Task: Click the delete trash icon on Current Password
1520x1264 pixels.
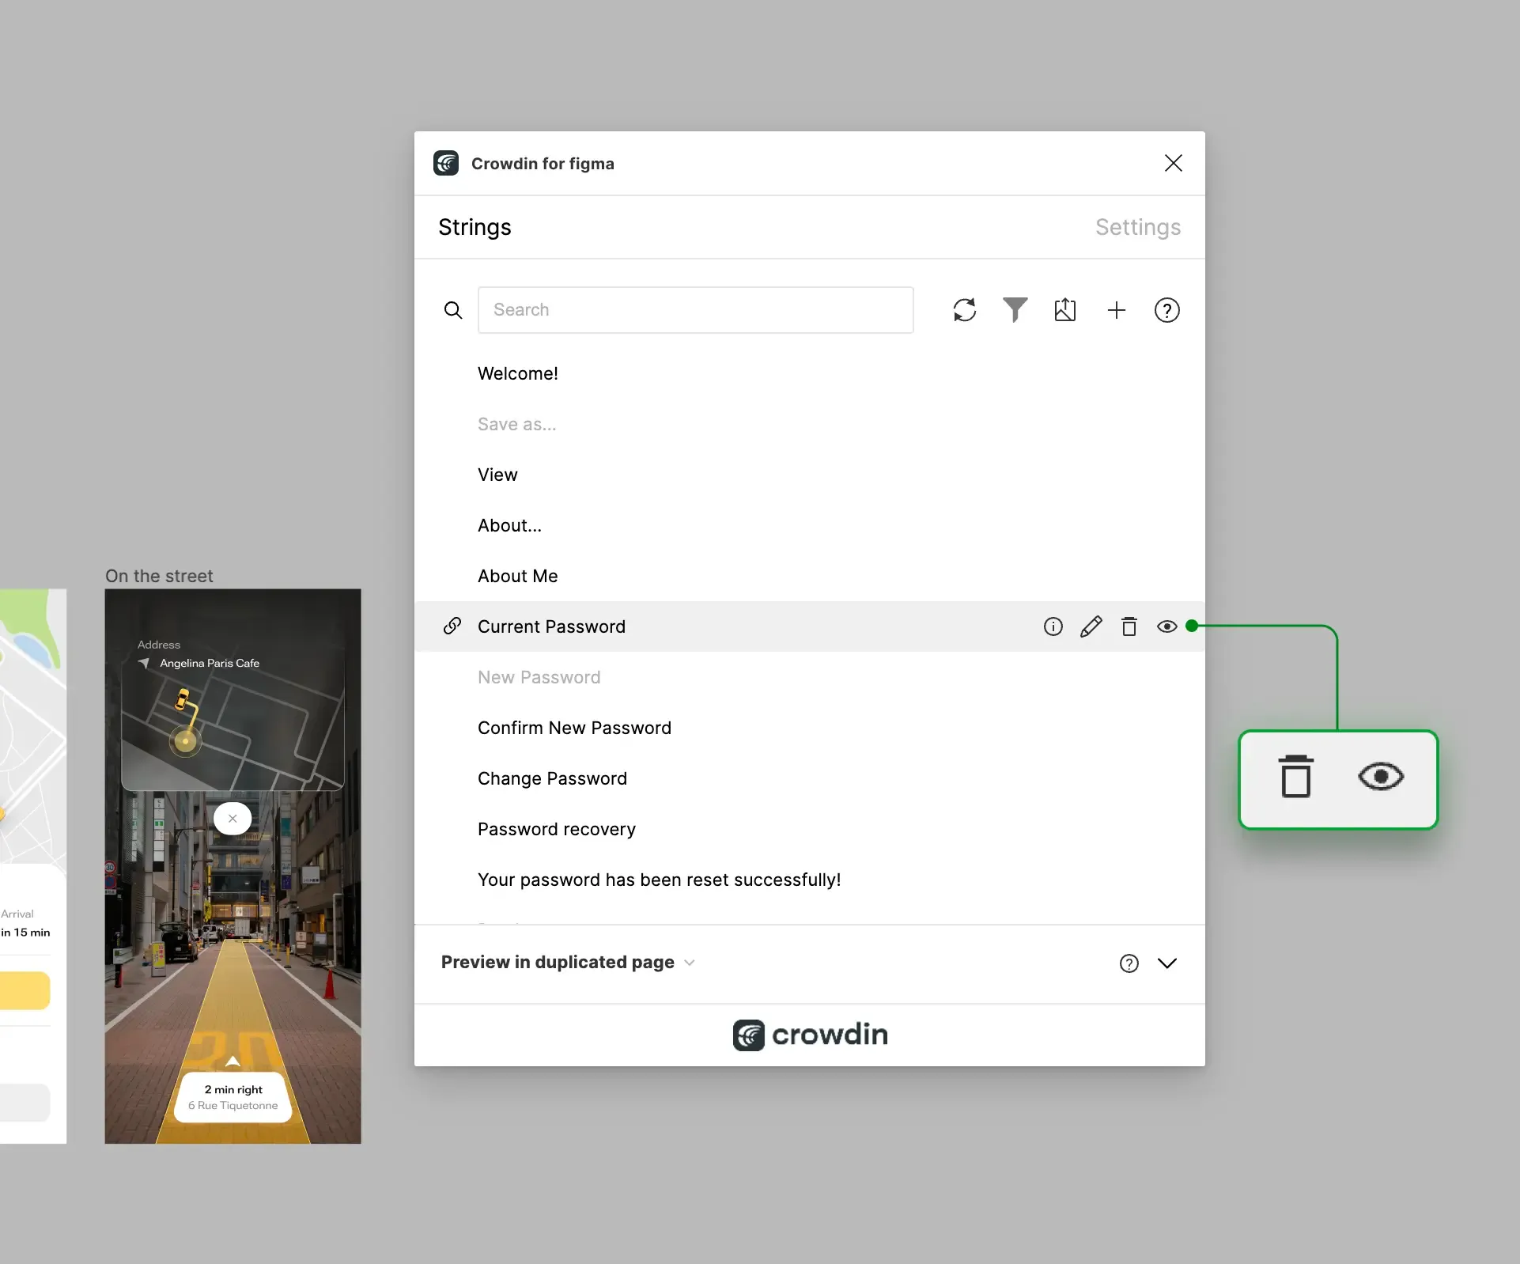Action: click(x=1129, y=625)
